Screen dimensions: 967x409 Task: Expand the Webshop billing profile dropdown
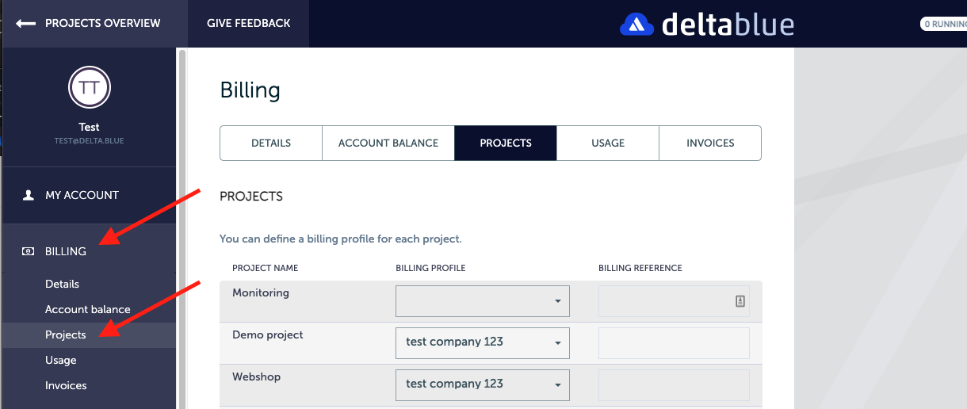click(482, 384)
